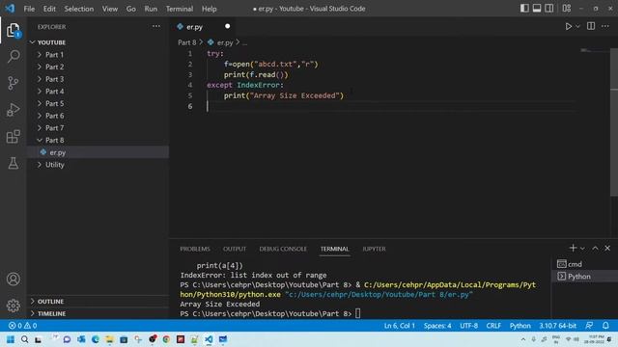Split the editor to the right
Image resolution: width=618 pixels, height=347 pixels.
[591, 26]
